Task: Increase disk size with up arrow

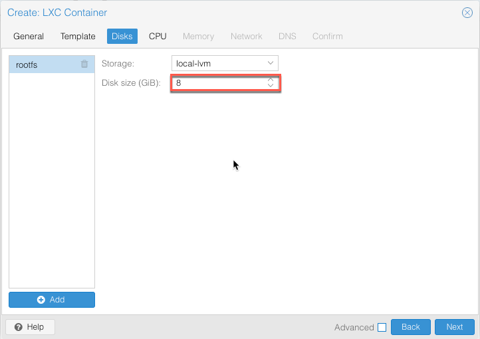Action: coord(271,80)
